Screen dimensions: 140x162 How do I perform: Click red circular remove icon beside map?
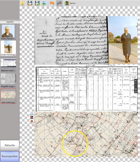point(32,121)
